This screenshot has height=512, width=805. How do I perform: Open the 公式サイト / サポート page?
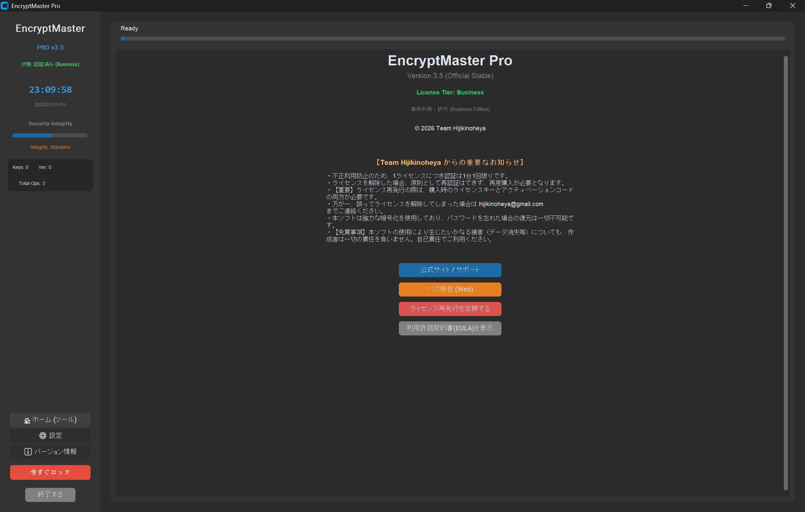[x=450, y=270]
